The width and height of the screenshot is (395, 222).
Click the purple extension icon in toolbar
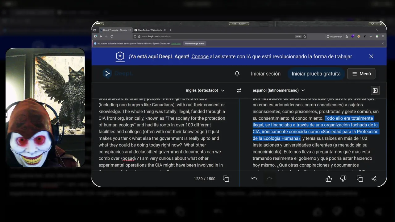point(352,36)
